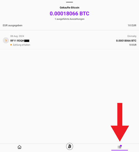Screen dimensions: 139x152
Task: Click the purple 0.00018066 BTC total
Action: coord(69,14)
